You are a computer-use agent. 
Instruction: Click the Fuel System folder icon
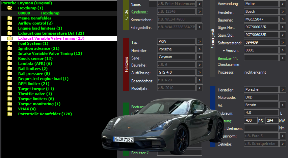coord(10,43)
